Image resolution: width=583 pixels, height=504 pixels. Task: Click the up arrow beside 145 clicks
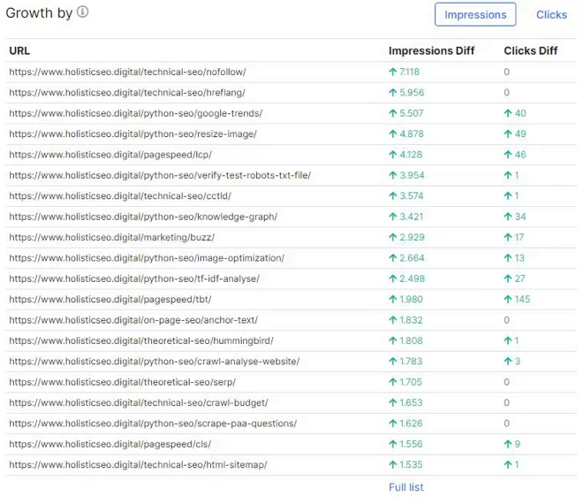click(x=508, y=299)
